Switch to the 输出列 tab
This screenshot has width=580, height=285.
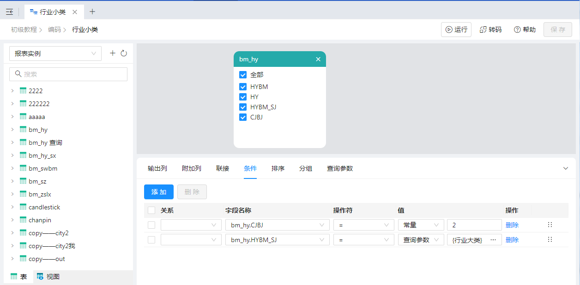157,169
